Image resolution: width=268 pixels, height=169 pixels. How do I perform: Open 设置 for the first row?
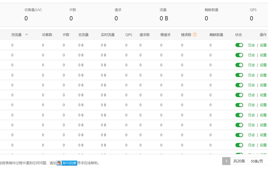pos(263,45)
